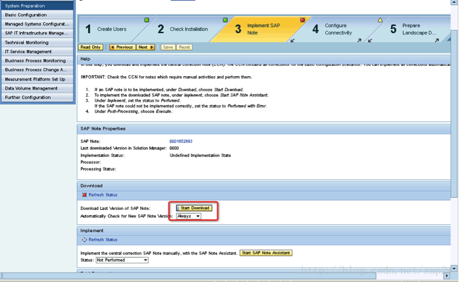The height and width of the screenshot is (282, 459).
Task: Click last downloaded version value 0000
Action: (174, 148)
